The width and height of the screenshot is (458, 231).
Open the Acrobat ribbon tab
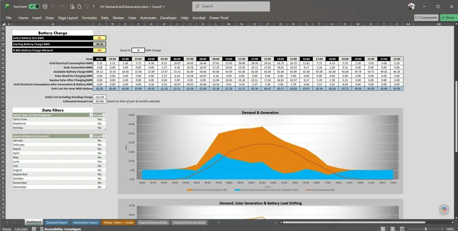point(199,18)
